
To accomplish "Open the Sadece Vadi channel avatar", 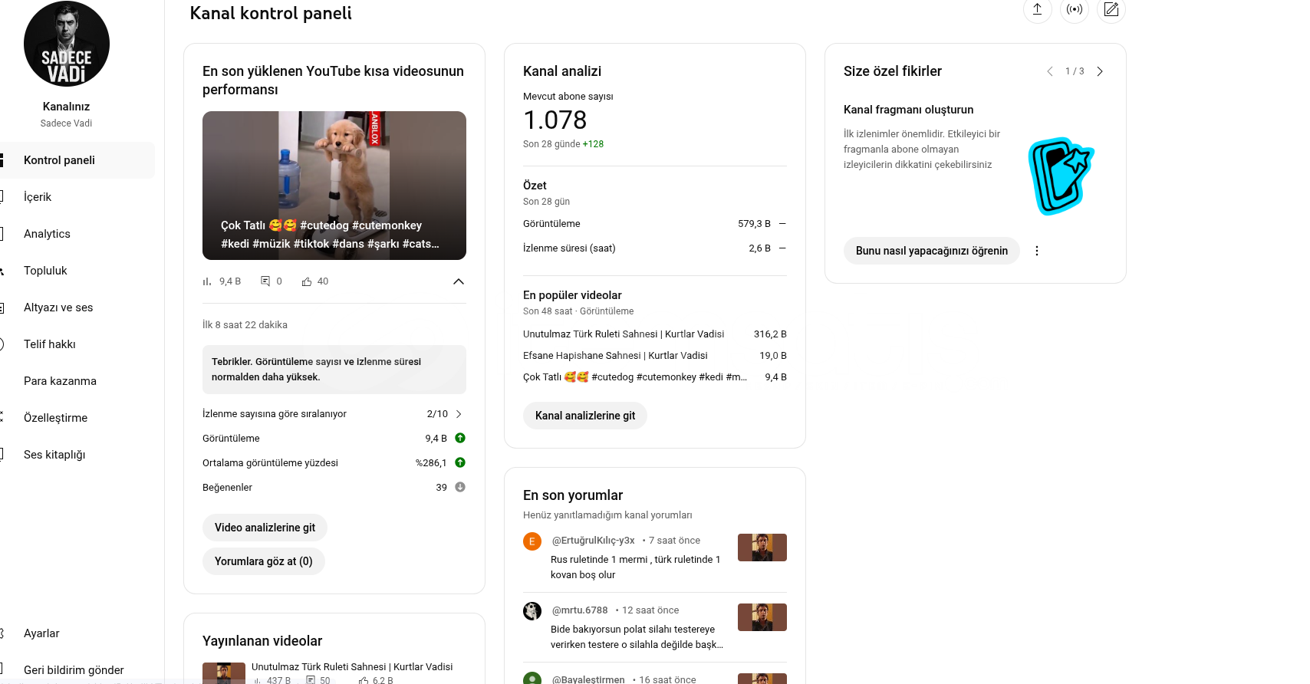I will pos(67,44).
